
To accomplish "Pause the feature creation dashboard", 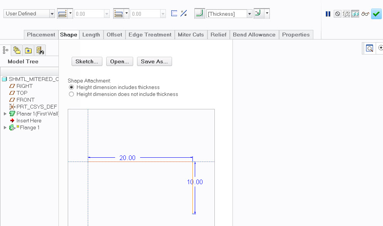I will (x=328, y=14).
